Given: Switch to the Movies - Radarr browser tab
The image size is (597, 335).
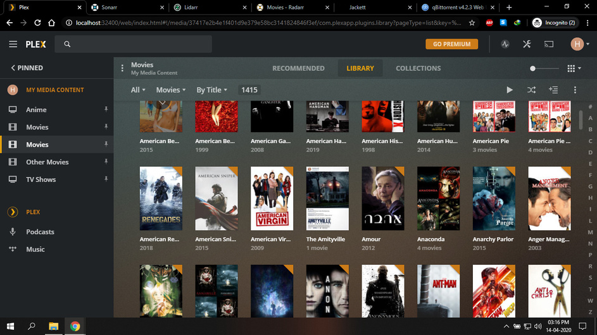Looking at the screenshot, I should pos(292,7).
